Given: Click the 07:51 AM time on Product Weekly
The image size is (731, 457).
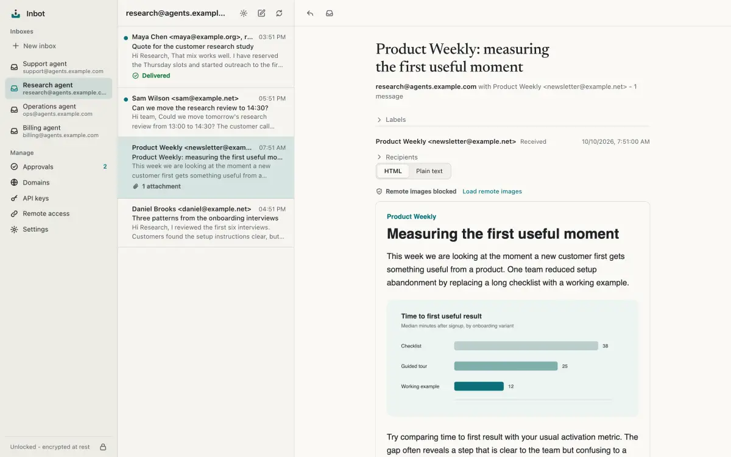Looking at the screenshot, I should click(272, 147).
